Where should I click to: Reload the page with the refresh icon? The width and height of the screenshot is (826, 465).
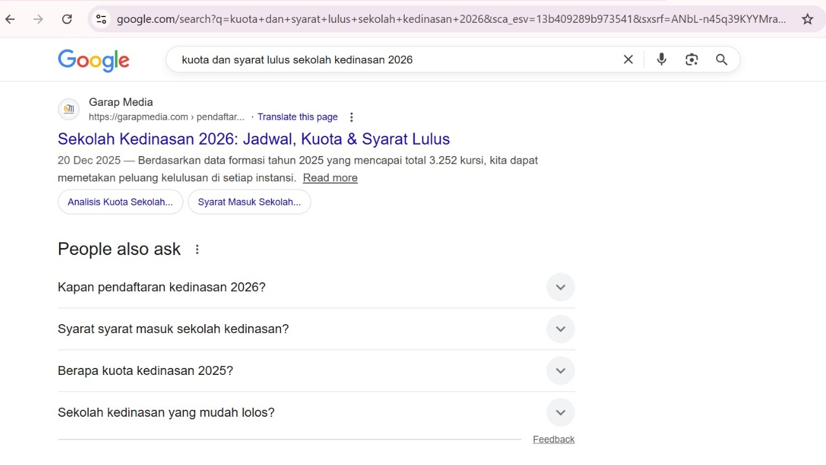(x=67, y=19)
